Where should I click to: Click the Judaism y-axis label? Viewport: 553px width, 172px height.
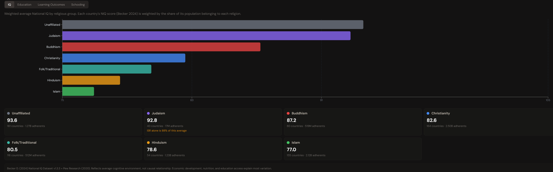(x=54, y=36)
